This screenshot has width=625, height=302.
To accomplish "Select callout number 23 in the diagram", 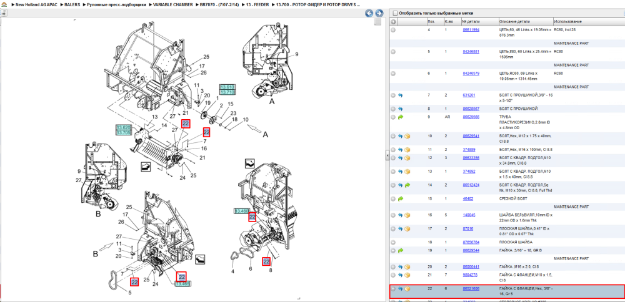I will tap(233, 112).
